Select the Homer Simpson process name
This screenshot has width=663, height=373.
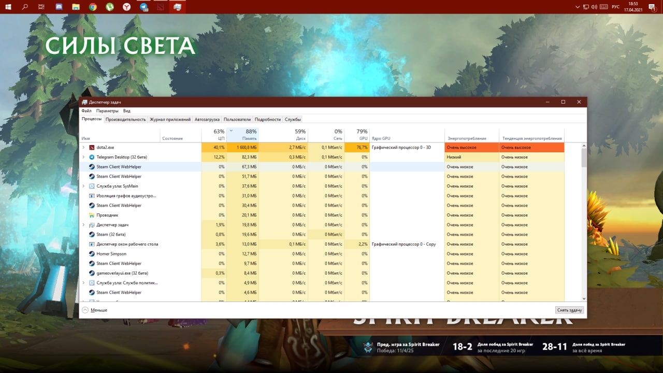click(x=111, y=254)
